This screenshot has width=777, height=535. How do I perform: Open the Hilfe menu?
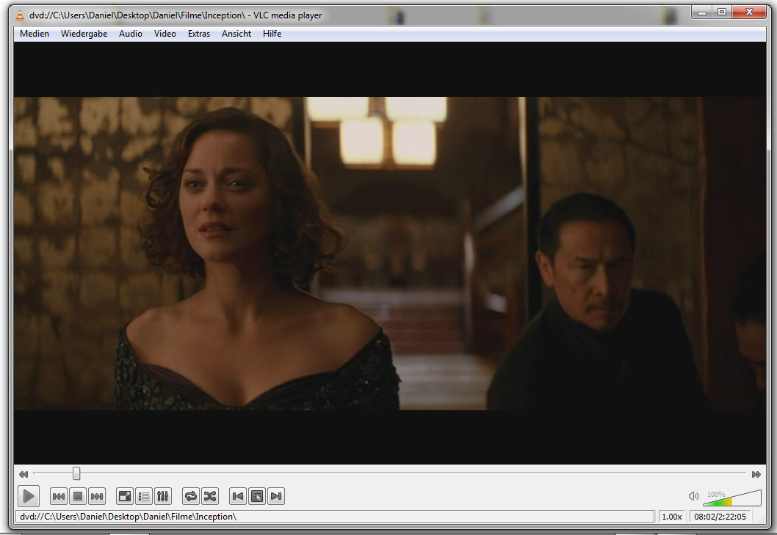tap(272, 34)
